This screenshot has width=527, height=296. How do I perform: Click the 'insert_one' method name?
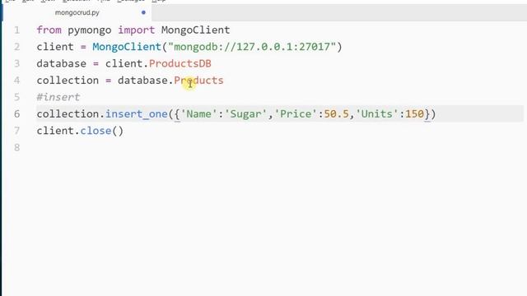point(137,114)
